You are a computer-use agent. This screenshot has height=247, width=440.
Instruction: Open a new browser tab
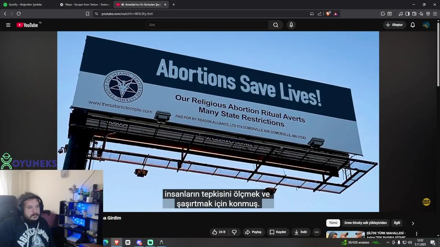pyautogui.click(x=174, y=4)
